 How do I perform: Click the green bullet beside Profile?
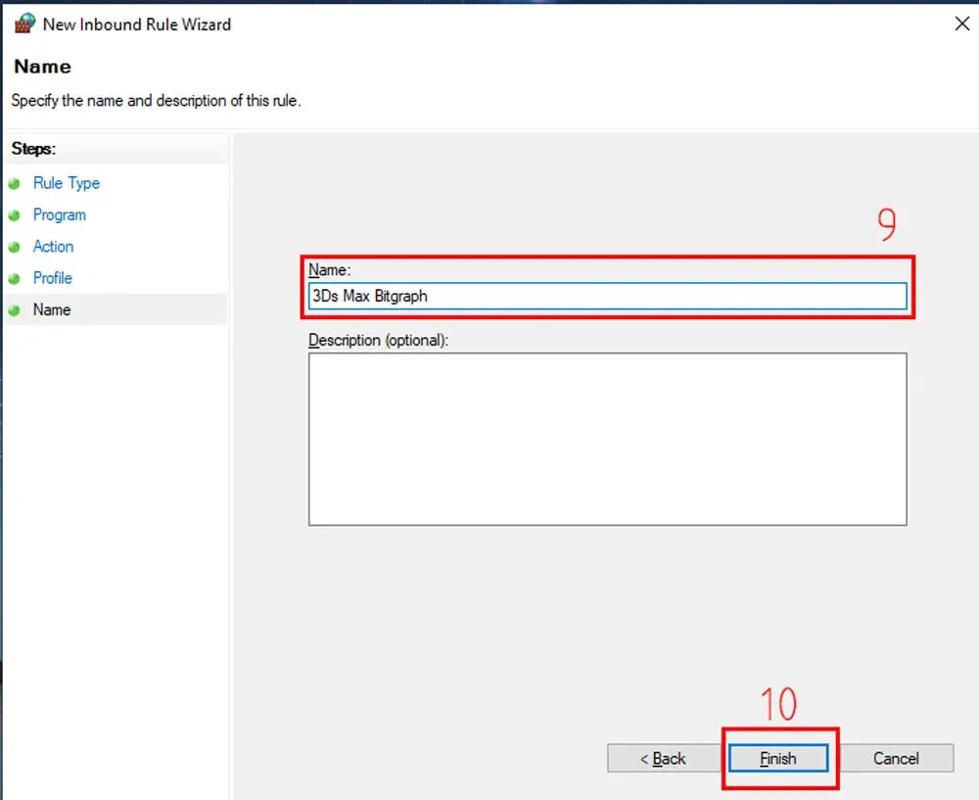(x=15, y=278)
